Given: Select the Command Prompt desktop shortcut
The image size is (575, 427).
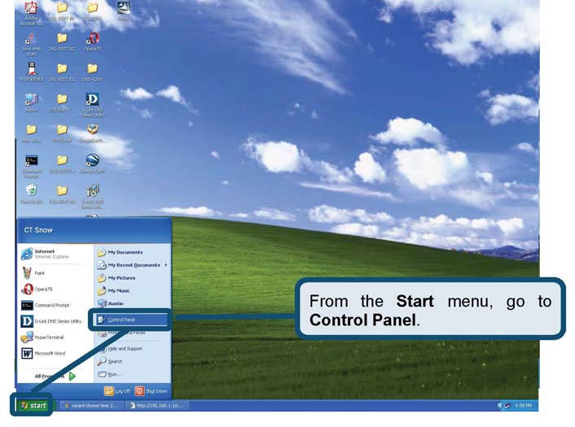Looking at the screenshot, I should (x=31, y=166).
